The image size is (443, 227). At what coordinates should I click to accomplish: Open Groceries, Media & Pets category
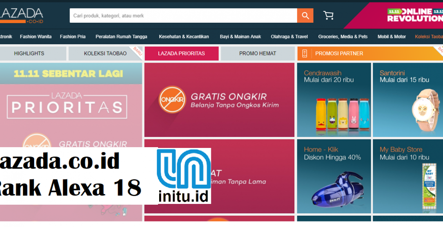pos(343,37)
